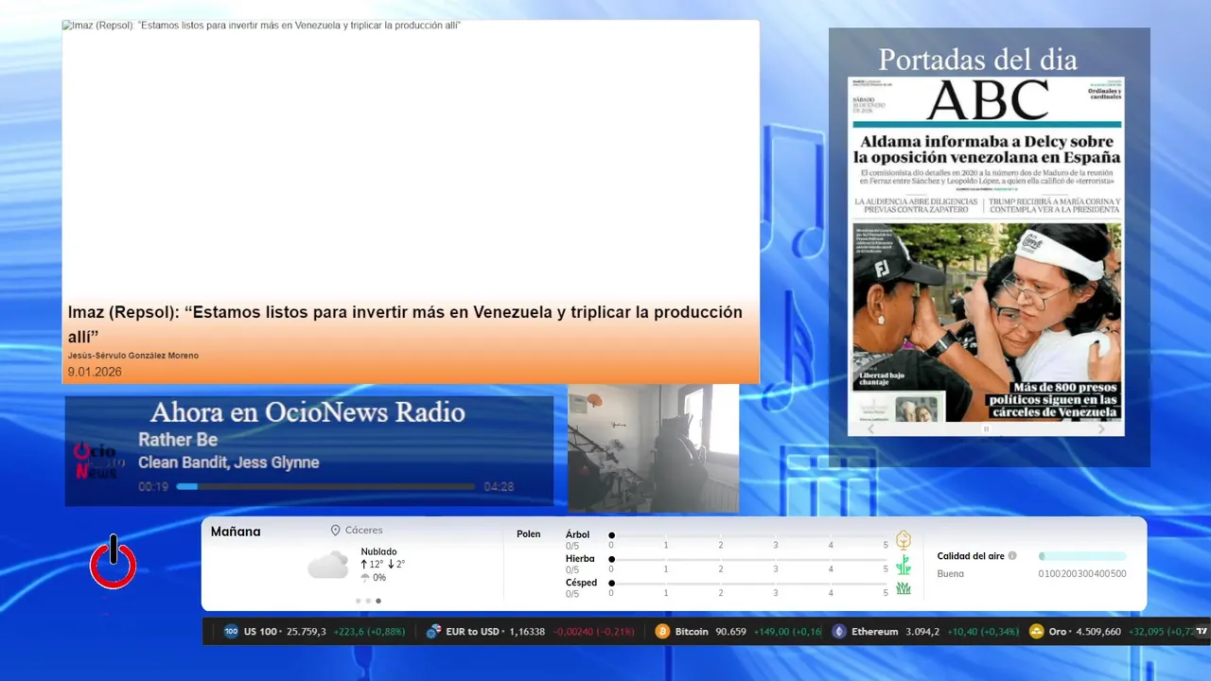Open the Ethereum price quote
The width and height of the screenshot is (1211, 681).
click(925, 632)
